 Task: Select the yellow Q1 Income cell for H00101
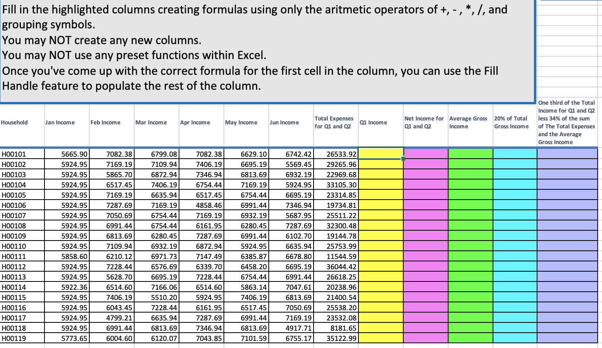380,154
